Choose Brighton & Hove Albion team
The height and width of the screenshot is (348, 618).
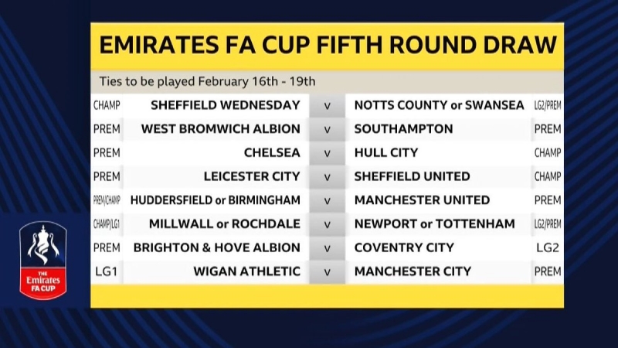[x=216, y=248]
